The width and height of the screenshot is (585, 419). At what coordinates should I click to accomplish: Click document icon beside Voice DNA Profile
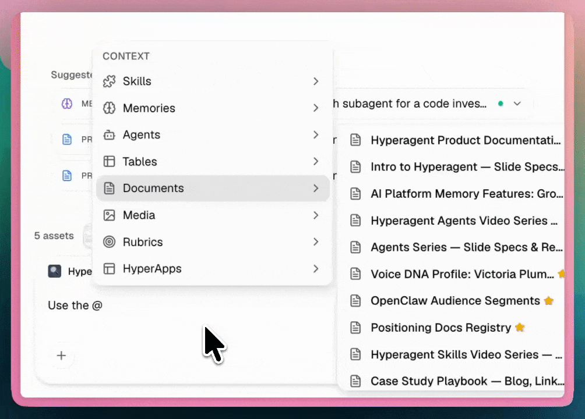[x=355, y=274]
